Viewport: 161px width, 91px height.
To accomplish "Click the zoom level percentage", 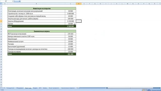I will pyautogui.click(x=149, y=90).
